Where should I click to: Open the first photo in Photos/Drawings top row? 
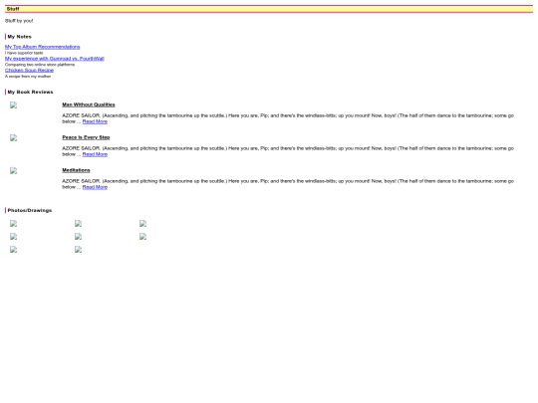(13, 224)
